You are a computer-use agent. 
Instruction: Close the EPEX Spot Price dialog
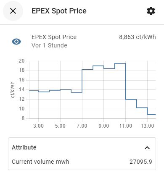click(13, 11)
